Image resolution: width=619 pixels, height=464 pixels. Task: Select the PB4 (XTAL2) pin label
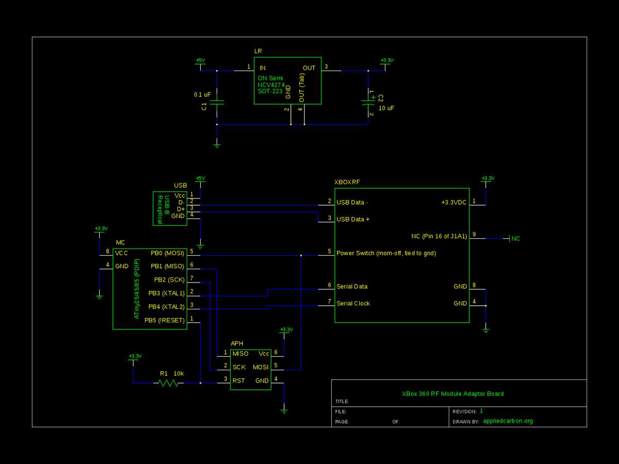tap(166, 307)
